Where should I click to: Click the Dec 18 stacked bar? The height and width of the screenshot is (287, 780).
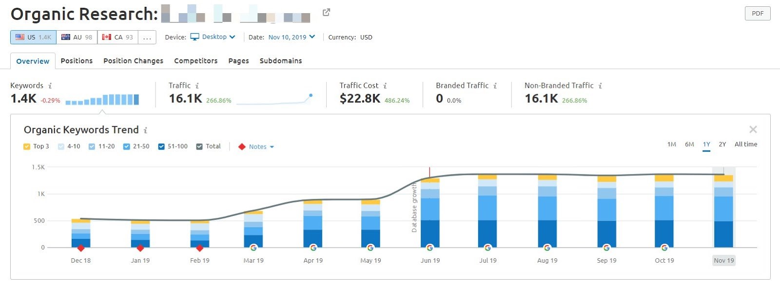point(81,233)
